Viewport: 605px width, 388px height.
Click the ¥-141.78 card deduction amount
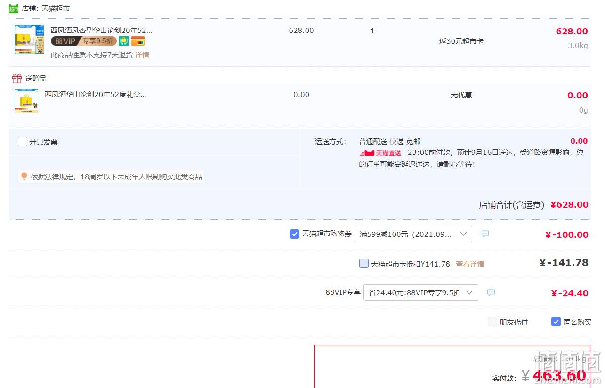pos(564,263)
